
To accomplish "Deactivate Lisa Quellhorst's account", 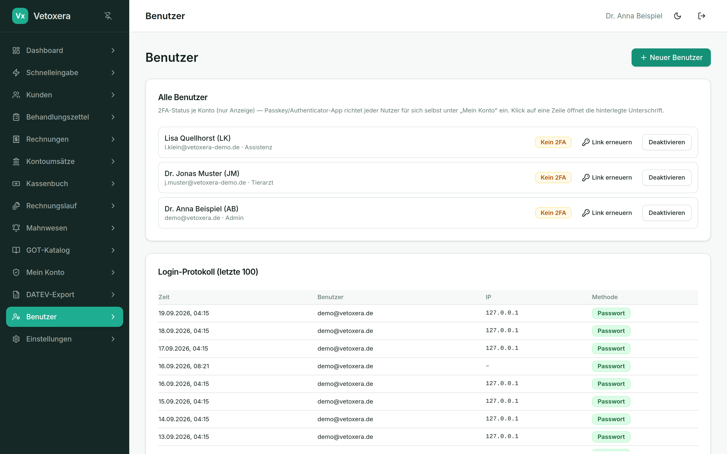I will pyautogui.click(x=667, y=142).
